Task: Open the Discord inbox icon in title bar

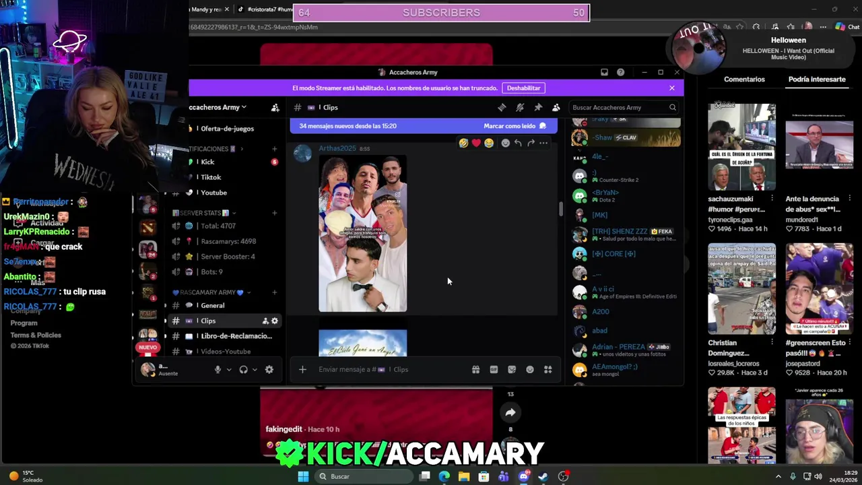Action: (x=604, y=72)
